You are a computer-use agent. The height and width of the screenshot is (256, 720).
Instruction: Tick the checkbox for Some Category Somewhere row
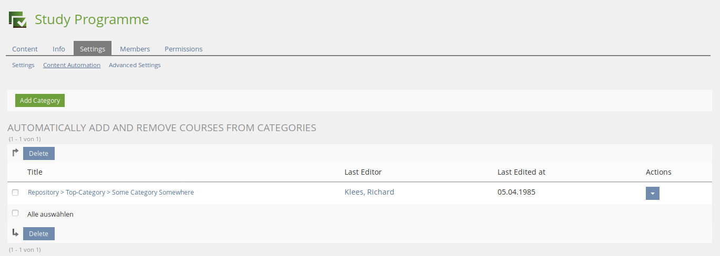point(15,193)
